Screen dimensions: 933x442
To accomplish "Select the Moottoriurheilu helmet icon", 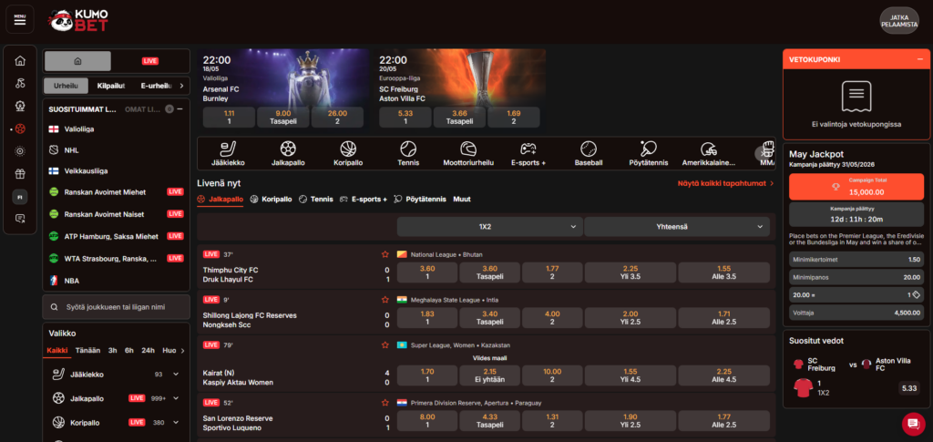I will point(468,153).
